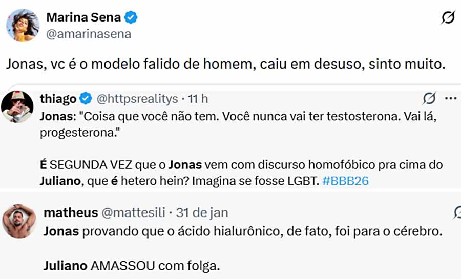This screenshot has height=279, width=461.
Task: Click the "11 h" timestamp
Action: pyautogui.click(x=198, y=98)
